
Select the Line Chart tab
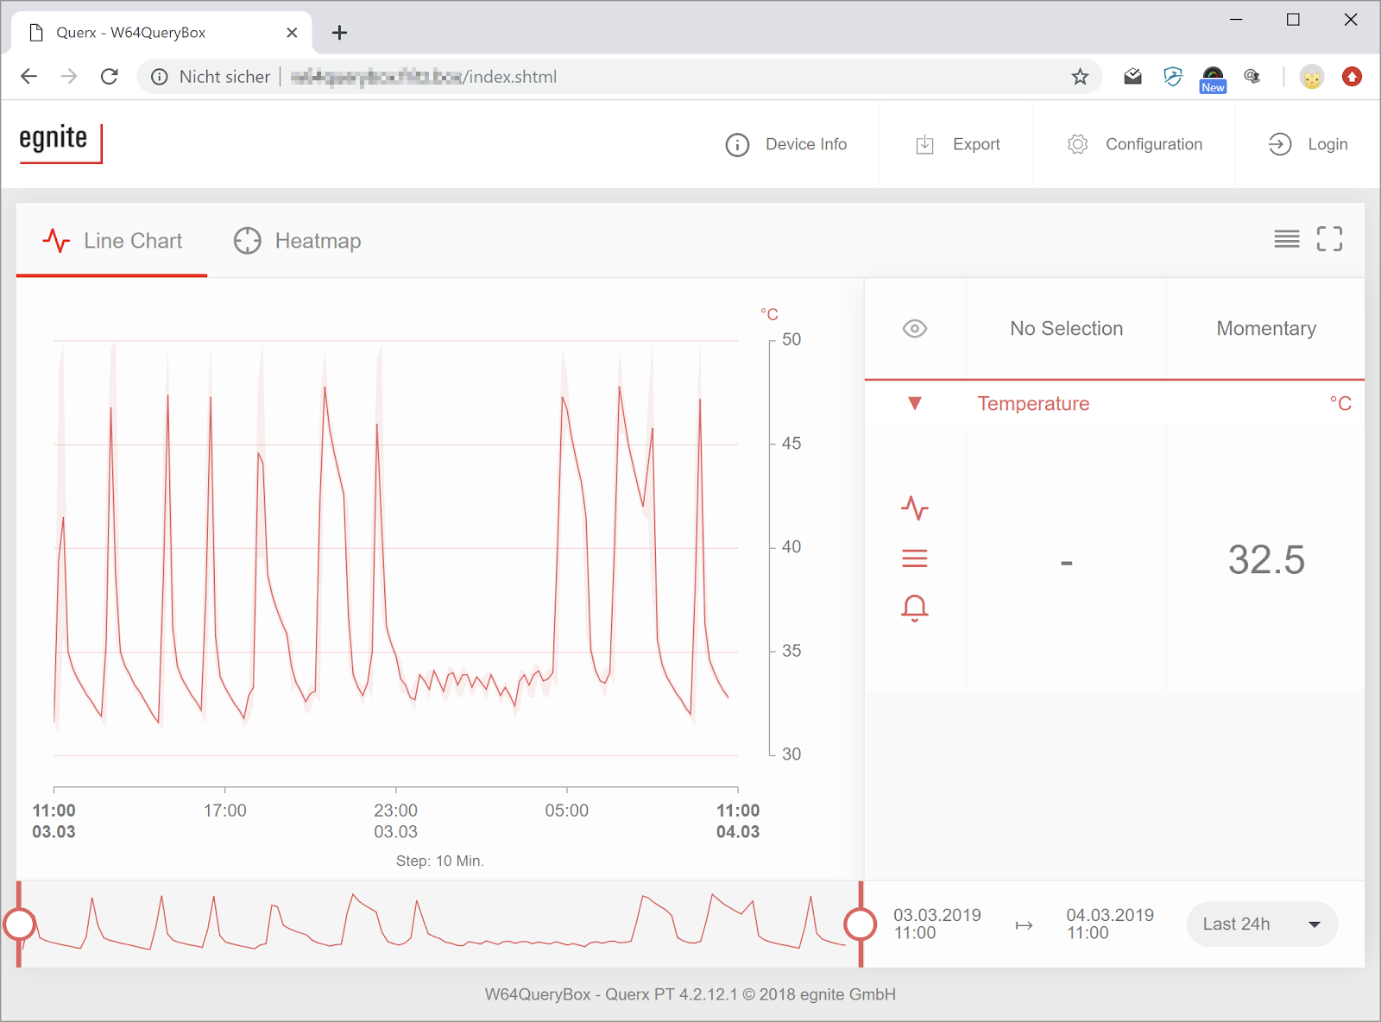pyautogui.click(x=112, y=241)
